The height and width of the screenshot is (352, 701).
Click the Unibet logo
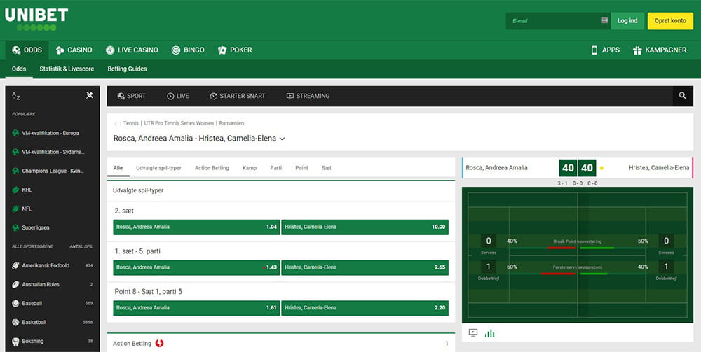[36, 19]
